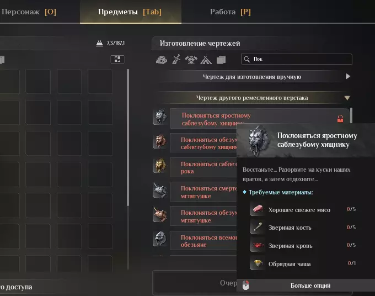This screenshot has height=296, width=375.
Task: Select the tools category axe icon
Action: [x=176, y=60]
